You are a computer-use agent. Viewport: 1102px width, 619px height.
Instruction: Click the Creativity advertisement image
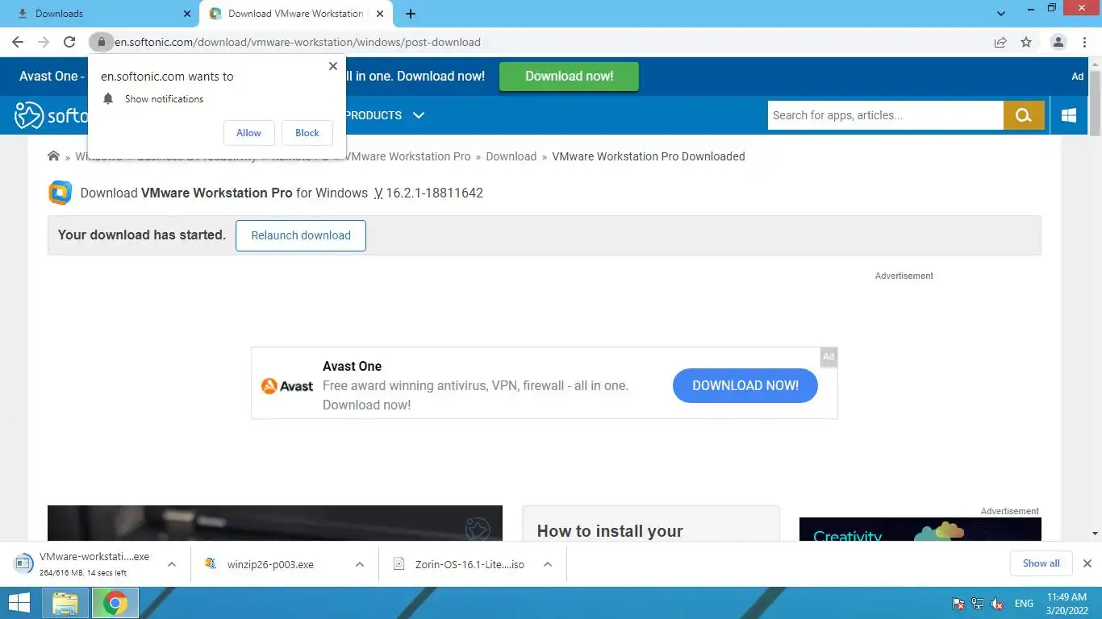tap(920, 530)
